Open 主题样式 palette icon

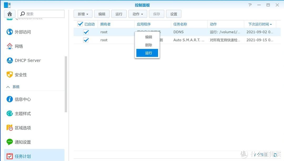coord(10,113)
